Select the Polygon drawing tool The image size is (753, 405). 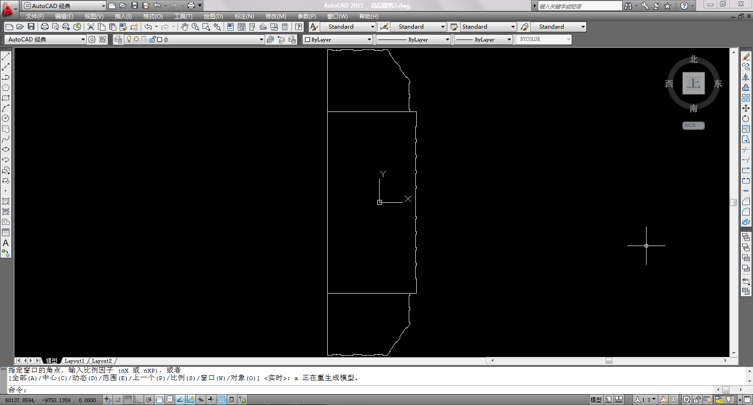coord(6,87)
